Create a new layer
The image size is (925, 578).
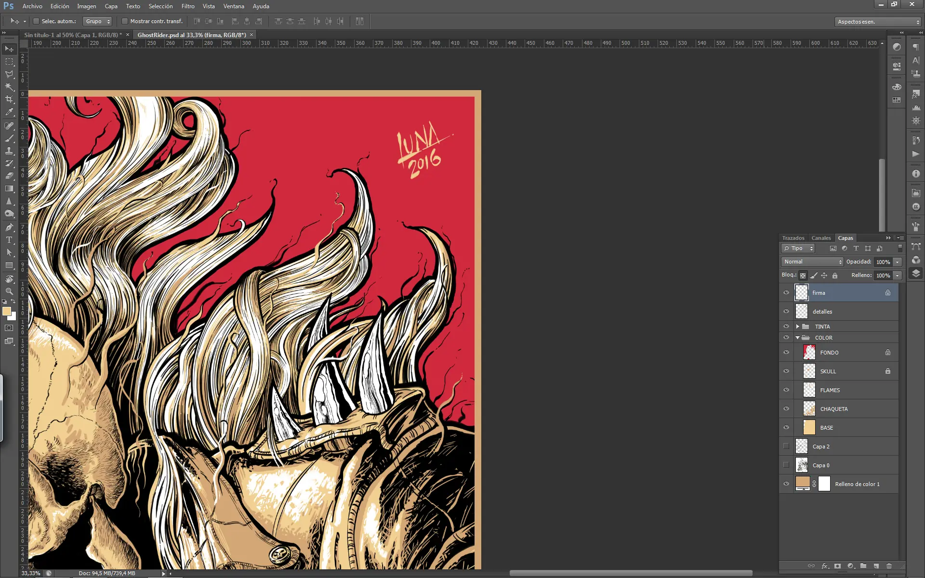876,566
